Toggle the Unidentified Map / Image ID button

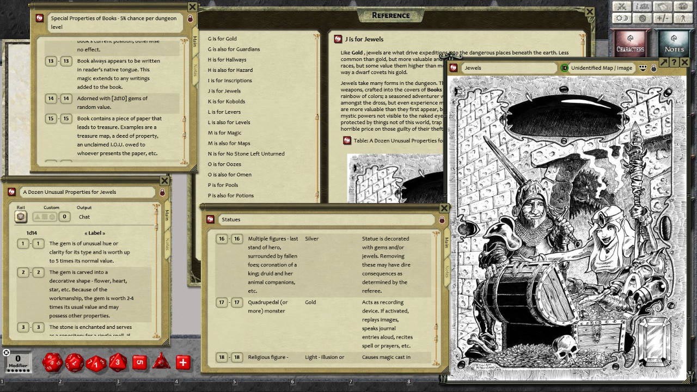pos(564,68)
